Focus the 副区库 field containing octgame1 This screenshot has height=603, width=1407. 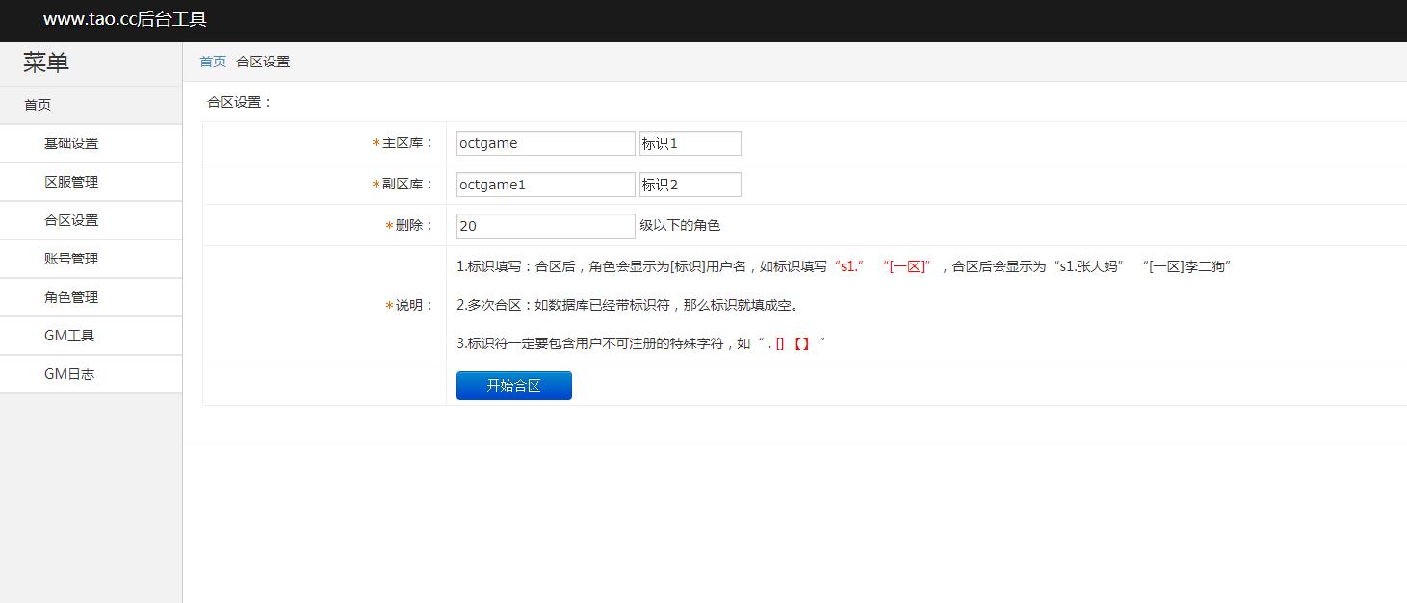545,185
